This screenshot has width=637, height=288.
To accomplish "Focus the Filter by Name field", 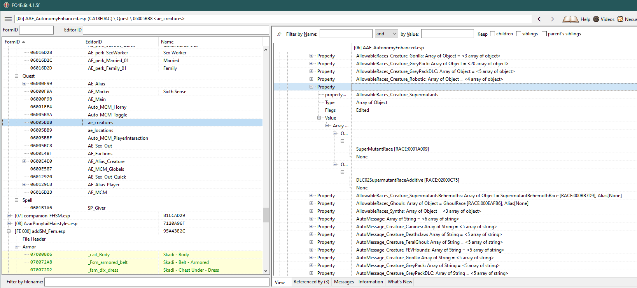I will (x=346, y=34).
